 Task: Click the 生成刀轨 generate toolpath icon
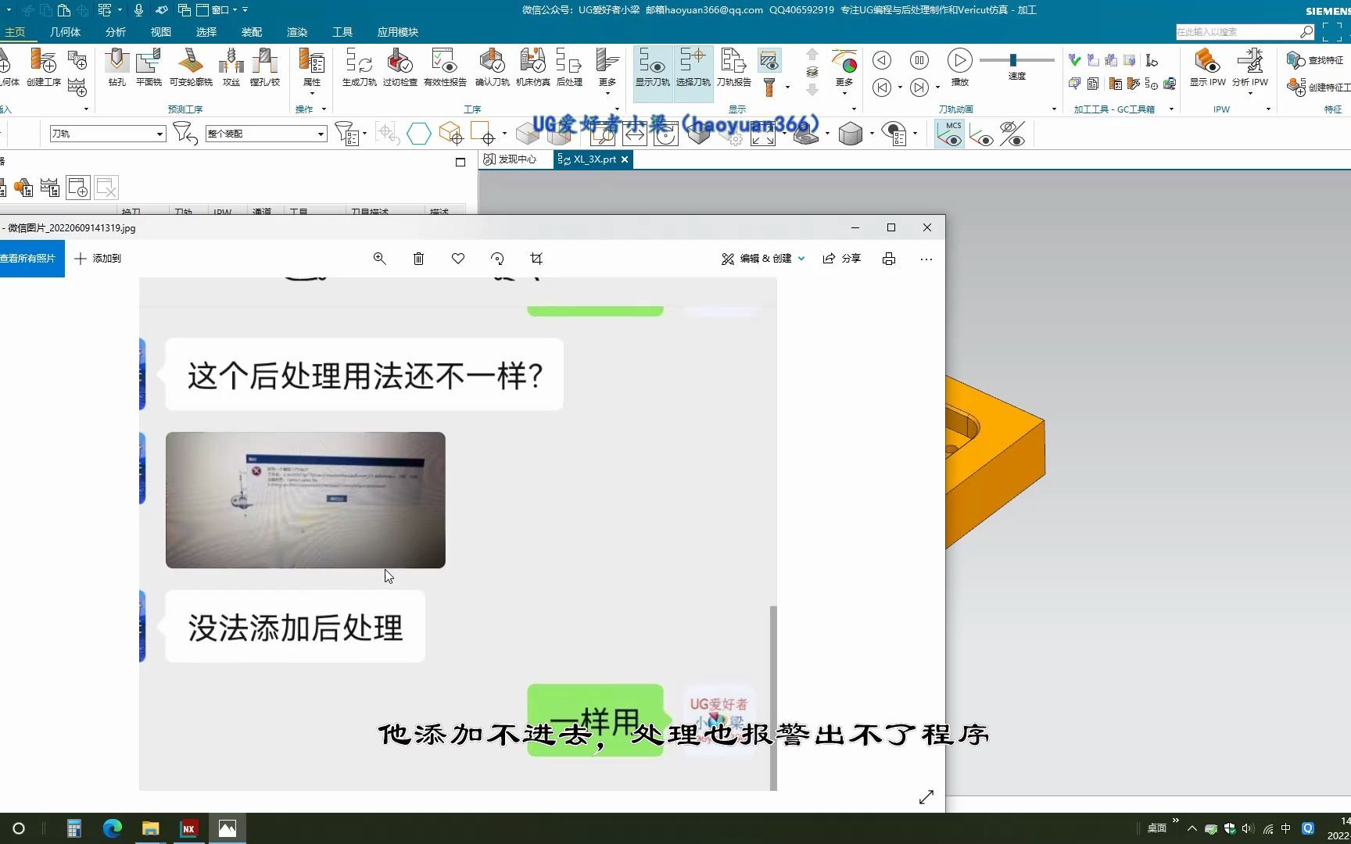tap(357, 66)
